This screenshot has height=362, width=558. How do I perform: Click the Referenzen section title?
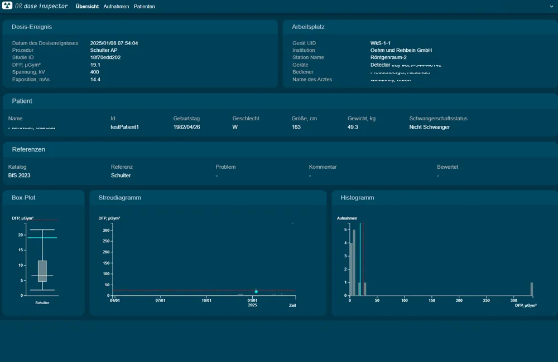point(28,150)
